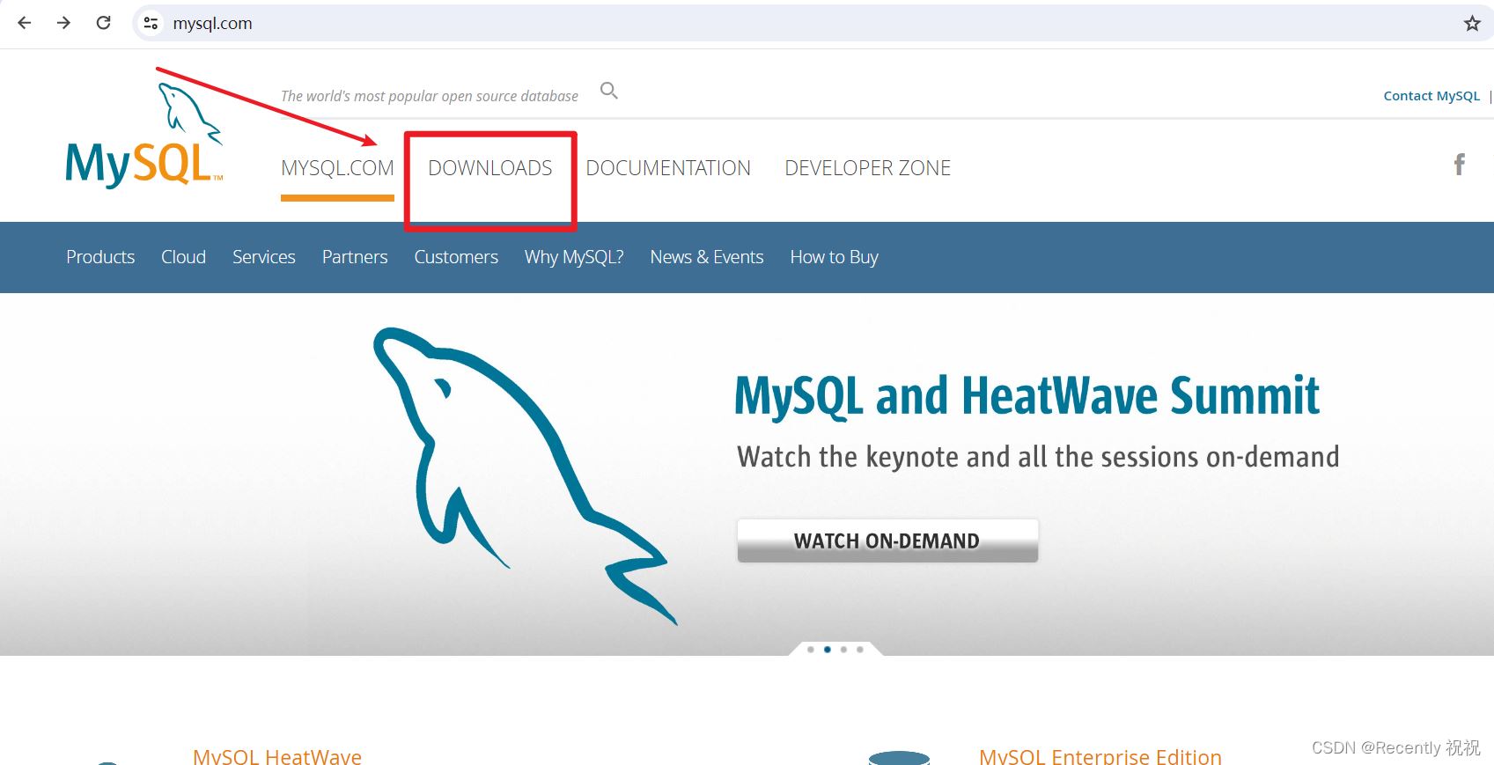Open site information icon in address bar

pyautogui.click(x=151, y=23)
